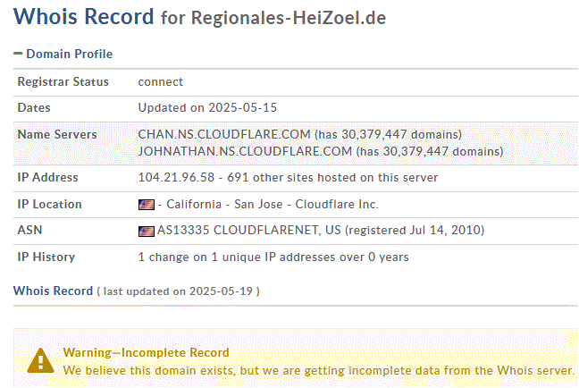Open CHAN.NS.CLOUDFLARE.COM name server
The width and height of the screenshot is (579, 388).
pos(224,134)
